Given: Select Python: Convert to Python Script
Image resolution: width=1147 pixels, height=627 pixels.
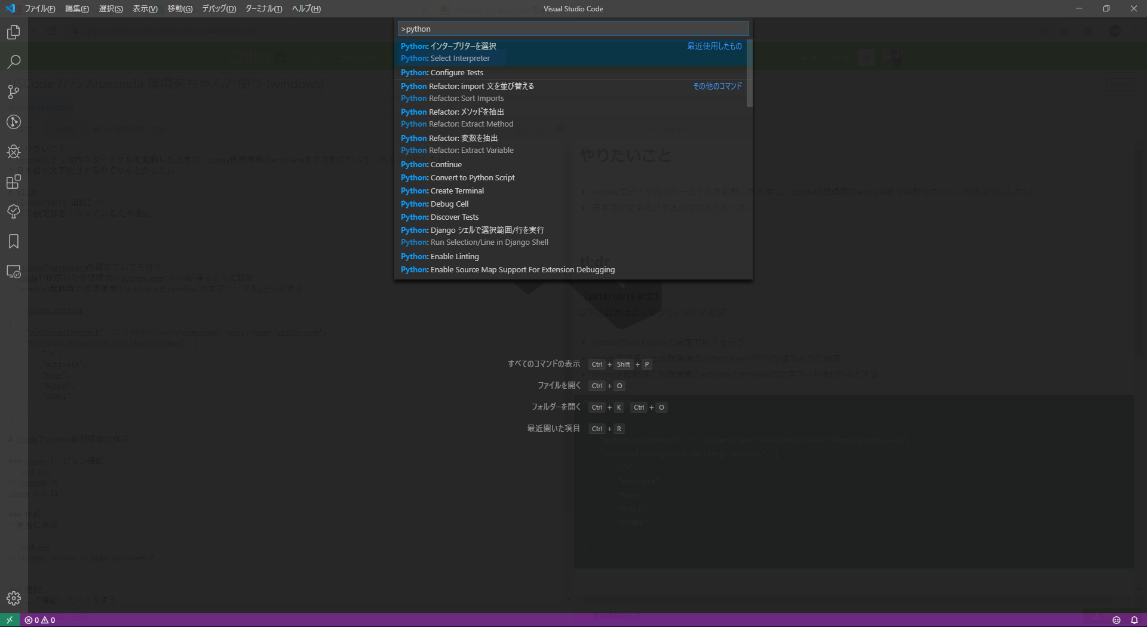Looking at the screenshot, I should (x=572, y=177).
